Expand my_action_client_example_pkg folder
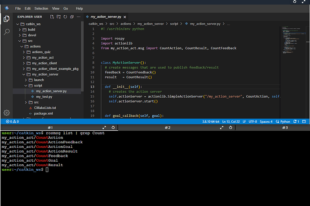The height and width of the screenshot is (206, 310). click(55, 69)
